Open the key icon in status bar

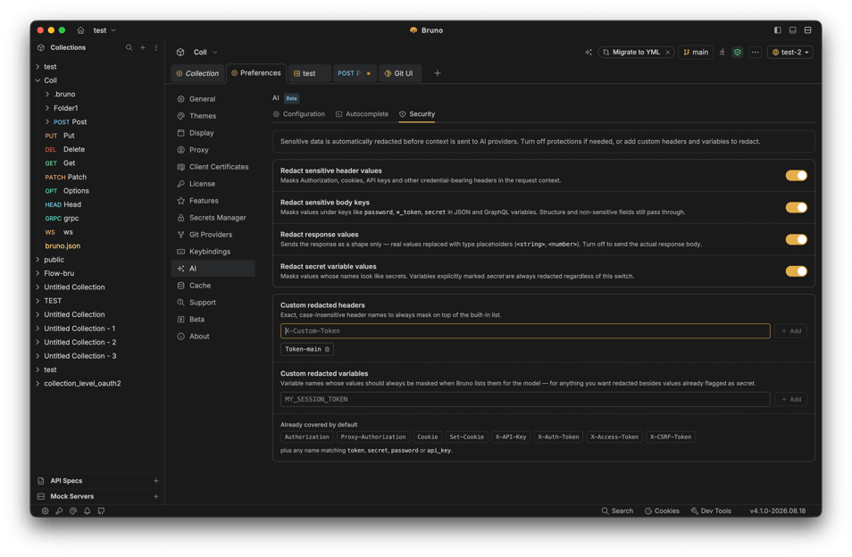tap(59, 511)
